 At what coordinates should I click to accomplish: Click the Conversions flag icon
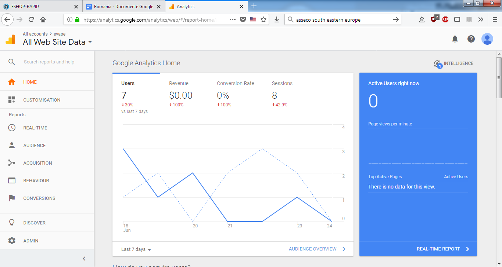coord(12,198)
